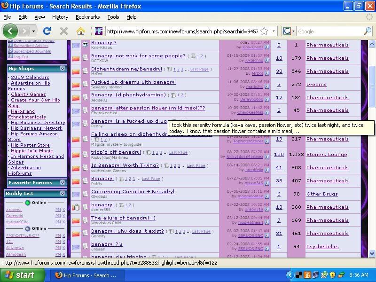Click the Stop loading X icon
Viewport: 376px width, 282px height.
coord(64,31)
